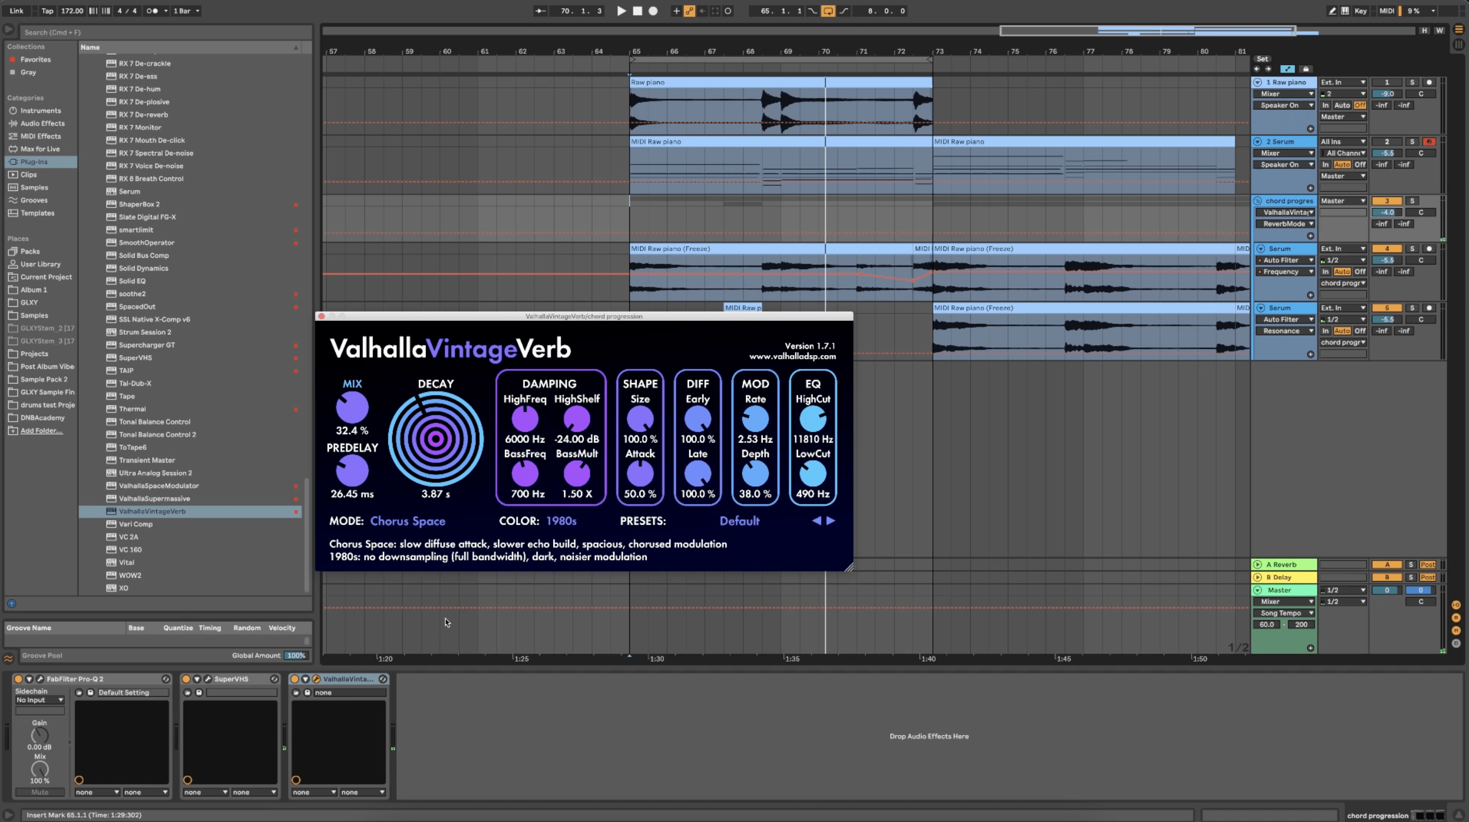Select Instruments category in browser
This screenshot has height=822, width=1469.
click(41, 111)
